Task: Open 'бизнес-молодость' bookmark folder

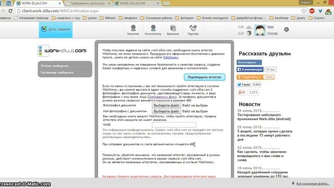Action: 212,18
